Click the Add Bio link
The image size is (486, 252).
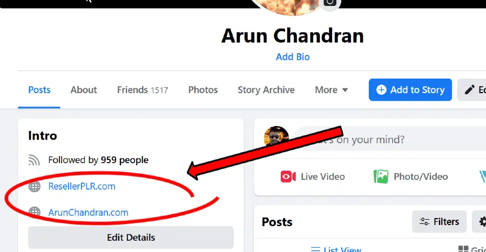(x=293, y=57)
